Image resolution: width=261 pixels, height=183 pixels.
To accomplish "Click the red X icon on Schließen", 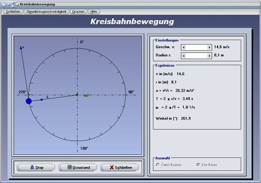I will 111,167.
